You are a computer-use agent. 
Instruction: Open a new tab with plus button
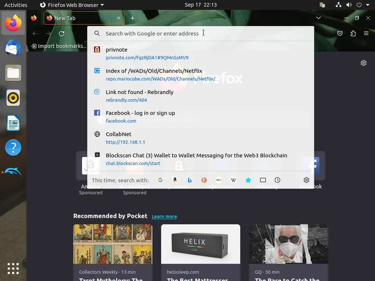(132, 18)
